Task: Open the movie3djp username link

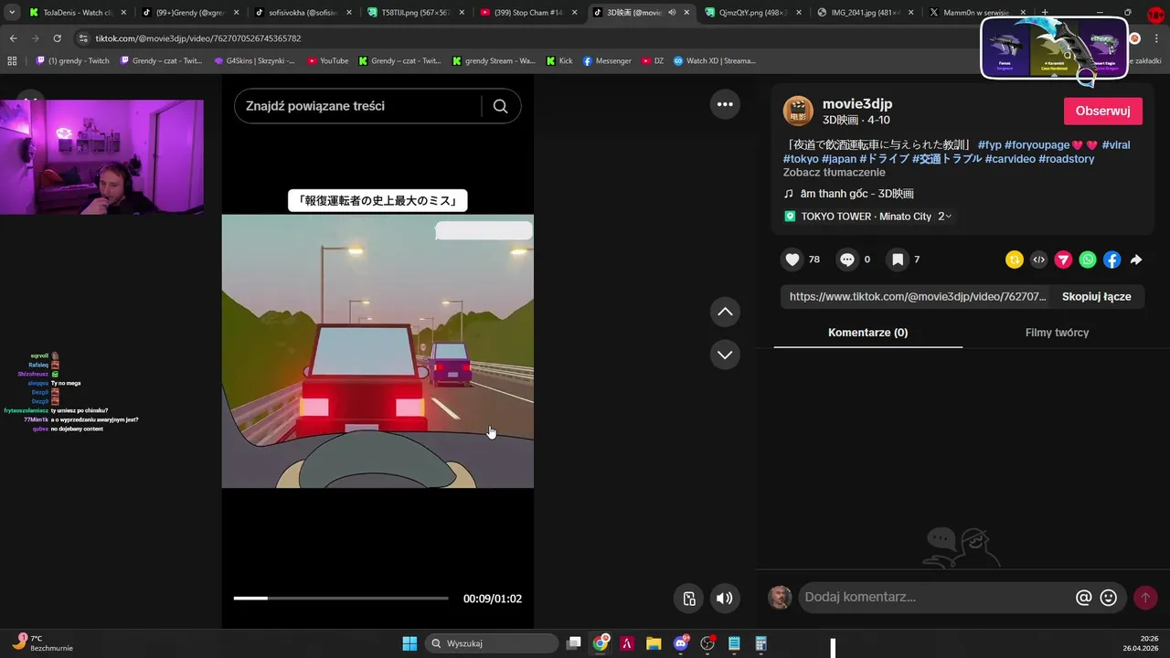Action: tap(857, 104)
